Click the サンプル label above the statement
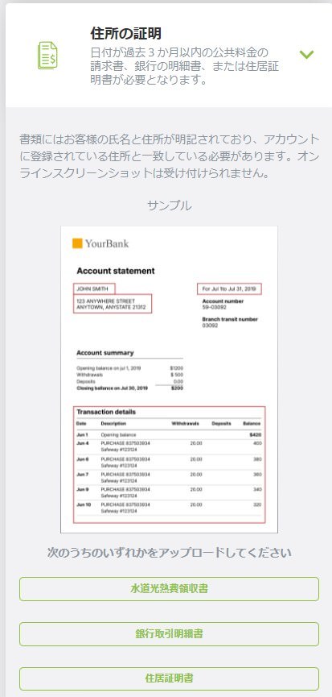Screen dimensions: 332x697 coord(170,205)
